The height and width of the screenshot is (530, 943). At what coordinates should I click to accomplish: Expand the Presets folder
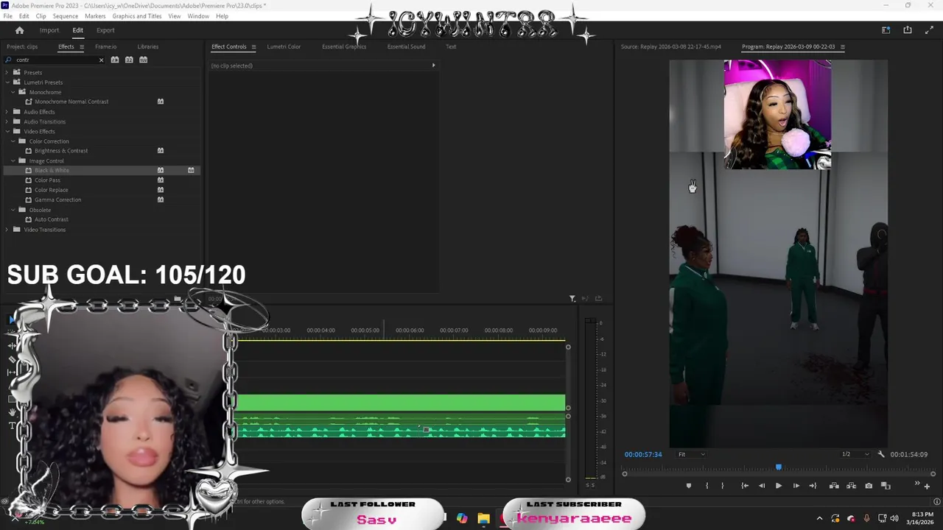coord(7,72)
